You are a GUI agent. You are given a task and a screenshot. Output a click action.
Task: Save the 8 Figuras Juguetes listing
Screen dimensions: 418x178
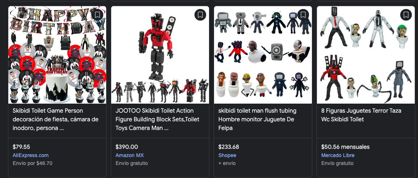(406, 15)
